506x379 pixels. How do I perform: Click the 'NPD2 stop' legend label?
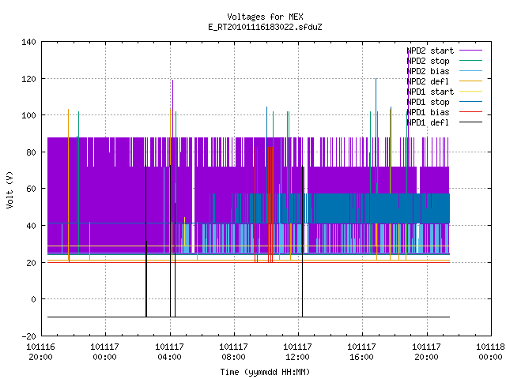pyautogui.click(x=428, y=61)
